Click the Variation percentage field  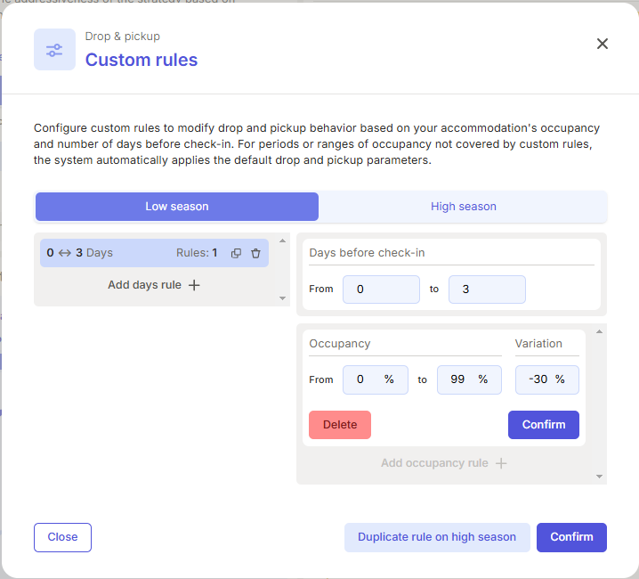(547, 379)
